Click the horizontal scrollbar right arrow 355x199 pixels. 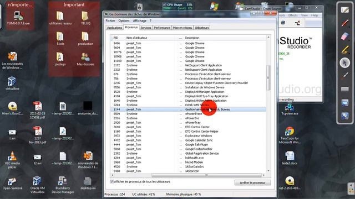pyautogui.click(x=264, y=175)
